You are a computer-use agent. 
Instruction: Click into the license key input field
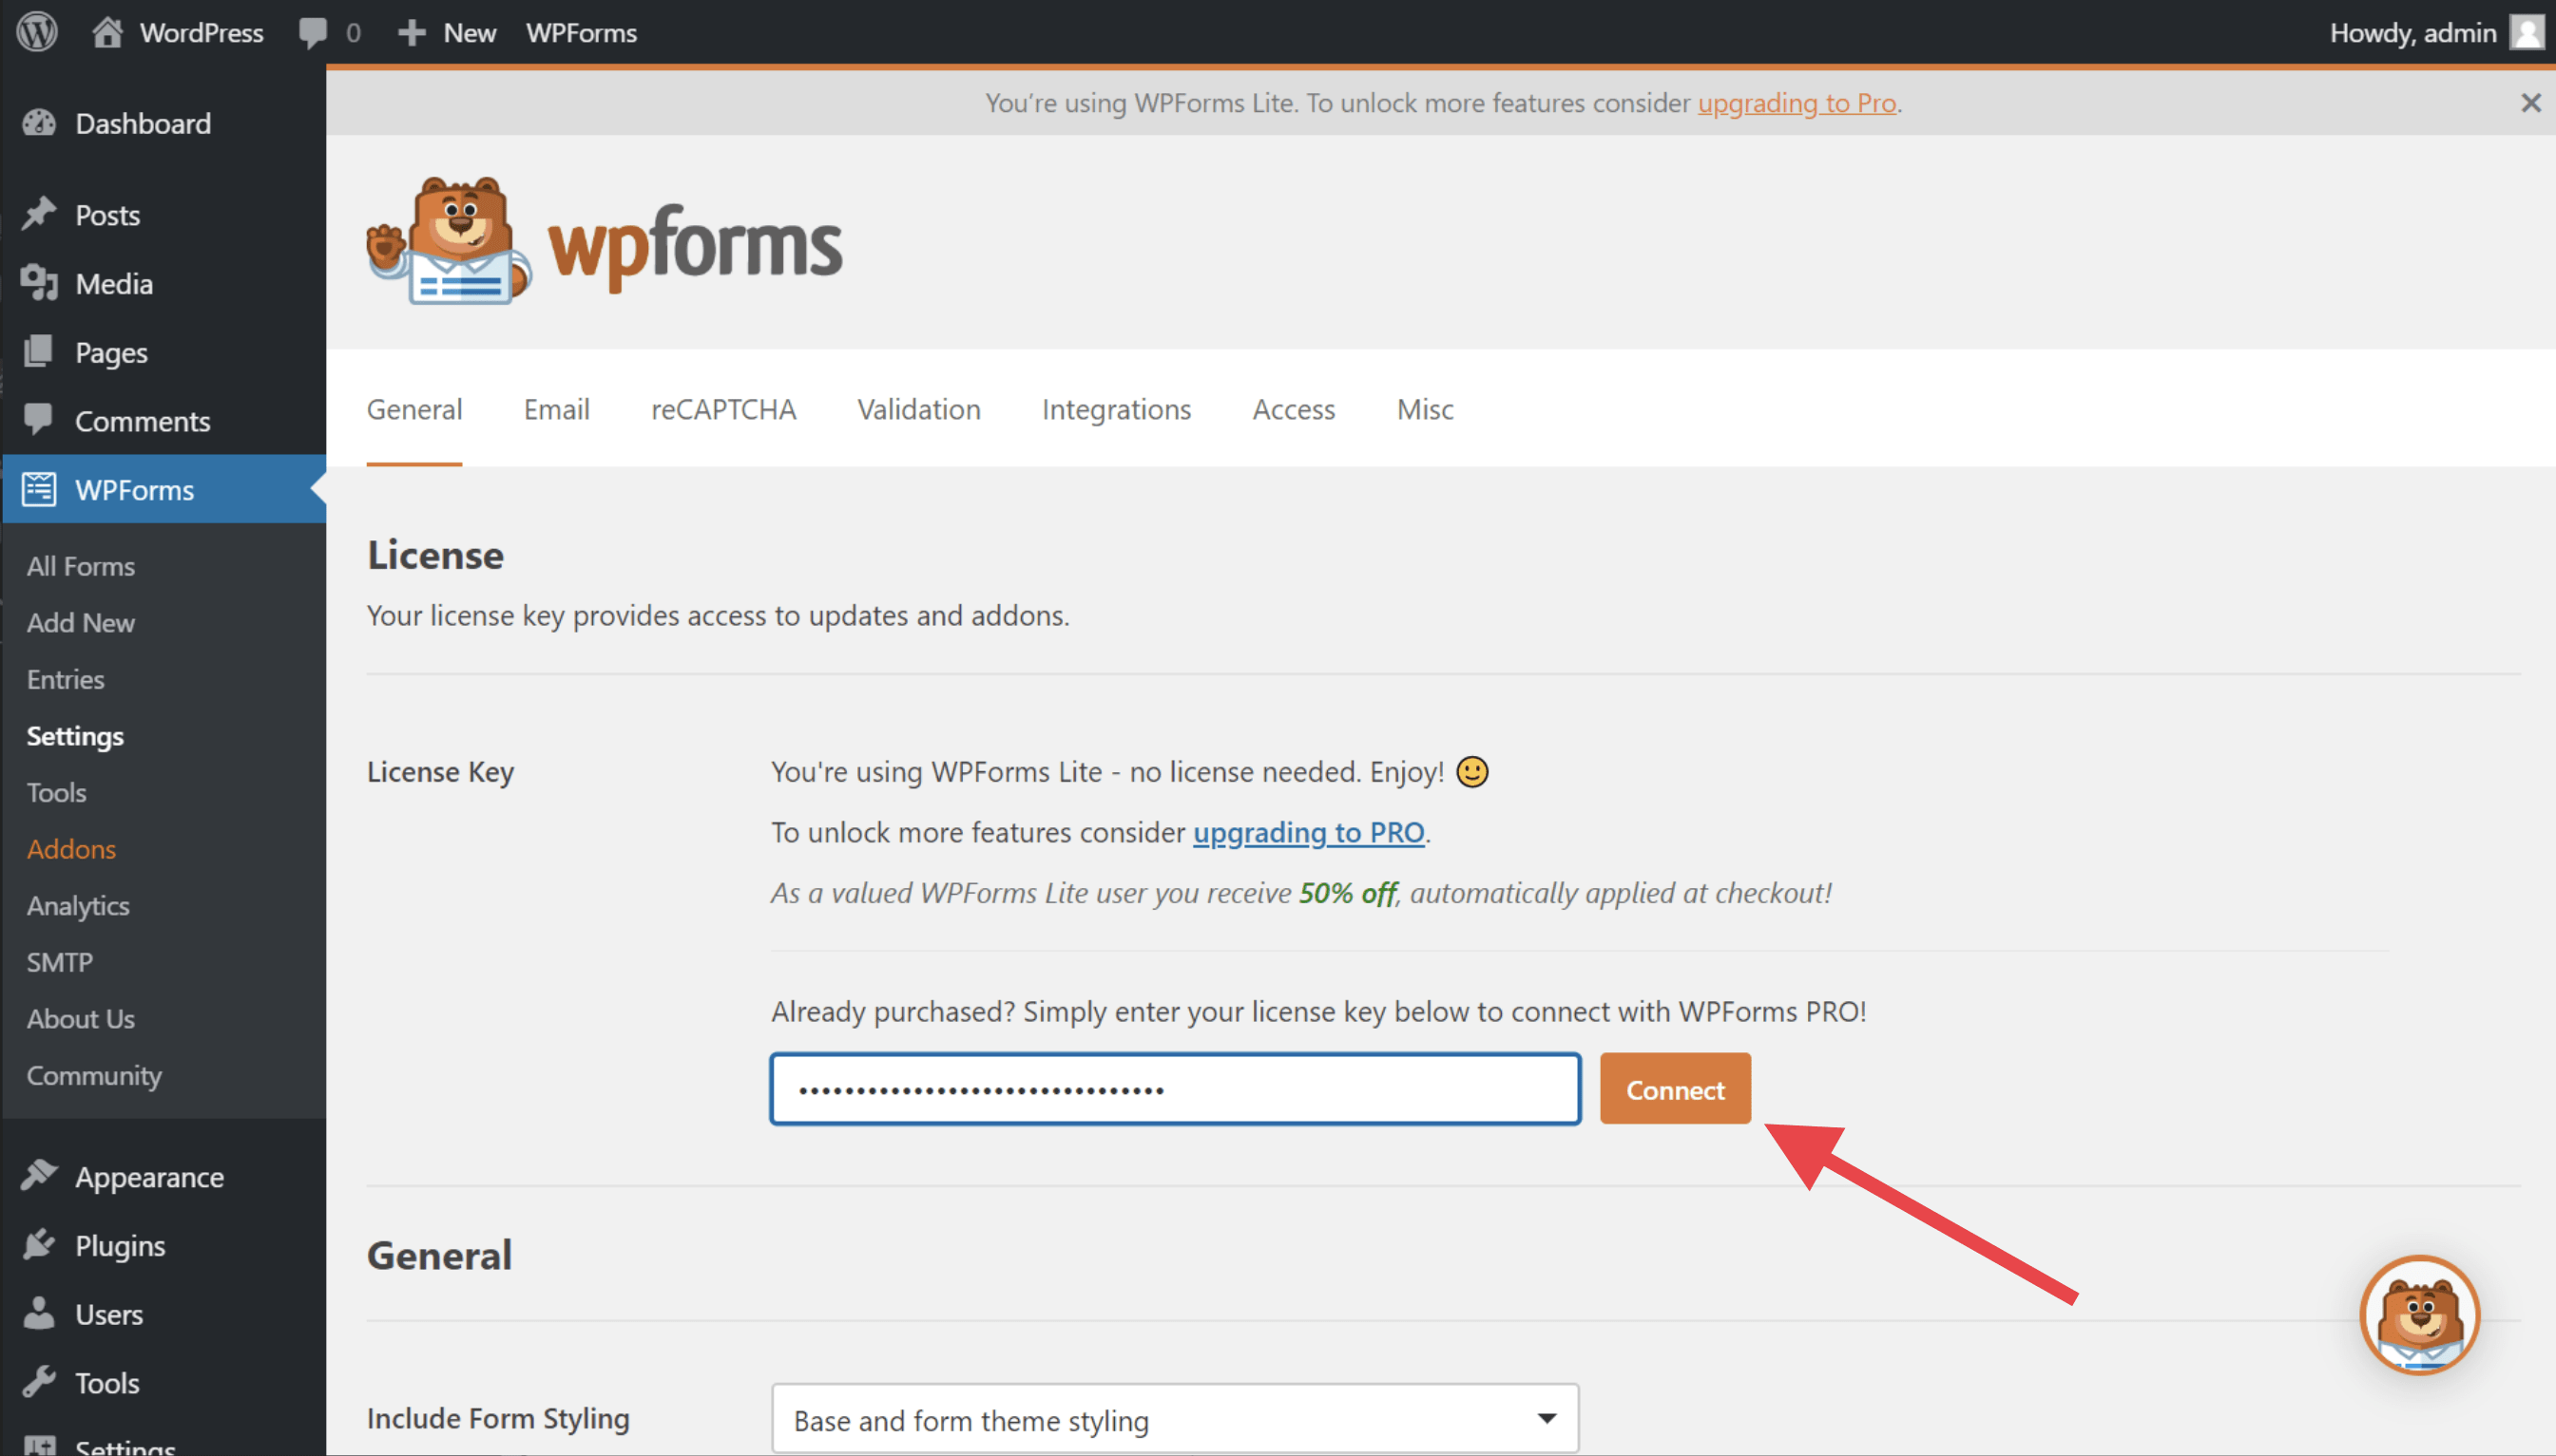point(1174,1089)
